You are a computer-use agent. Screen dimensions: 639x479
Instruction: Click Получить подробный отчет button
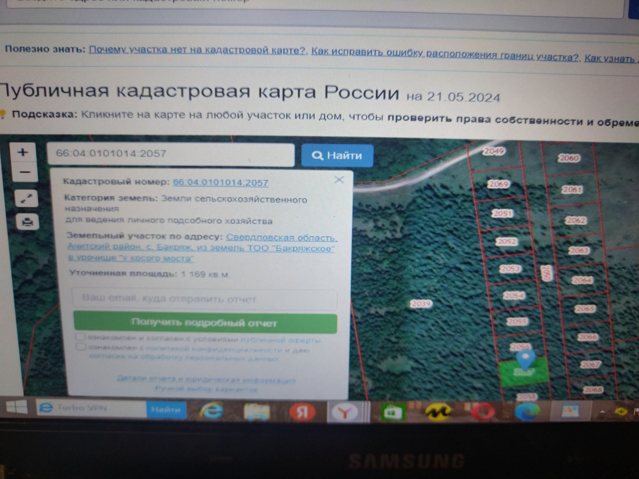205,323
